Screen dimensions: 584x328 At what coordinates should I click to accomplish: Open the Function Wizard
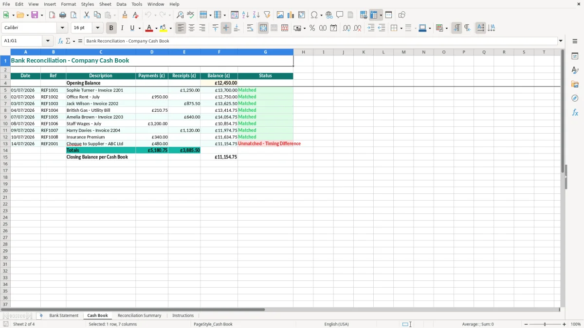61,41
